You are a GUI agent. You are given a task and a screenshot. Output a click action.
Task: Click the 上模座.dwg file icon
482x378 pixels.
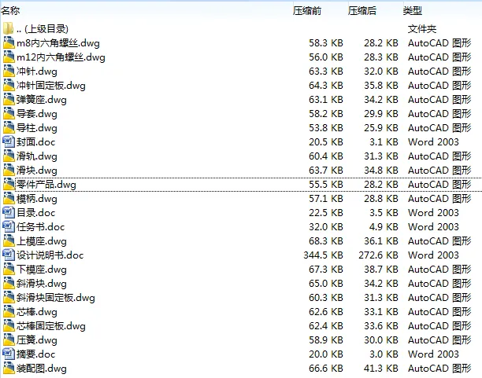[x=9, y=240]
